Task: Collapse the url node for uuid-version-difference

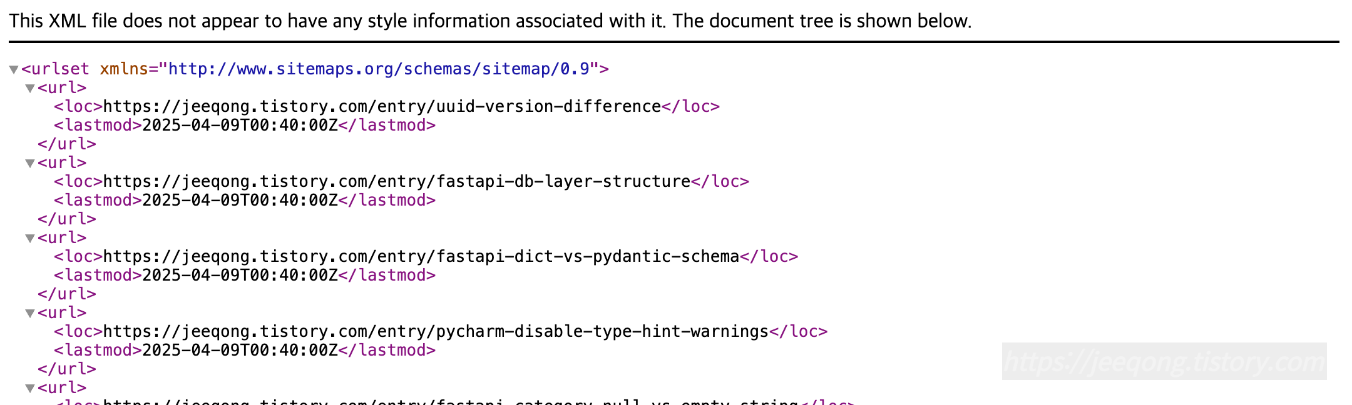Action: (29, 88)
